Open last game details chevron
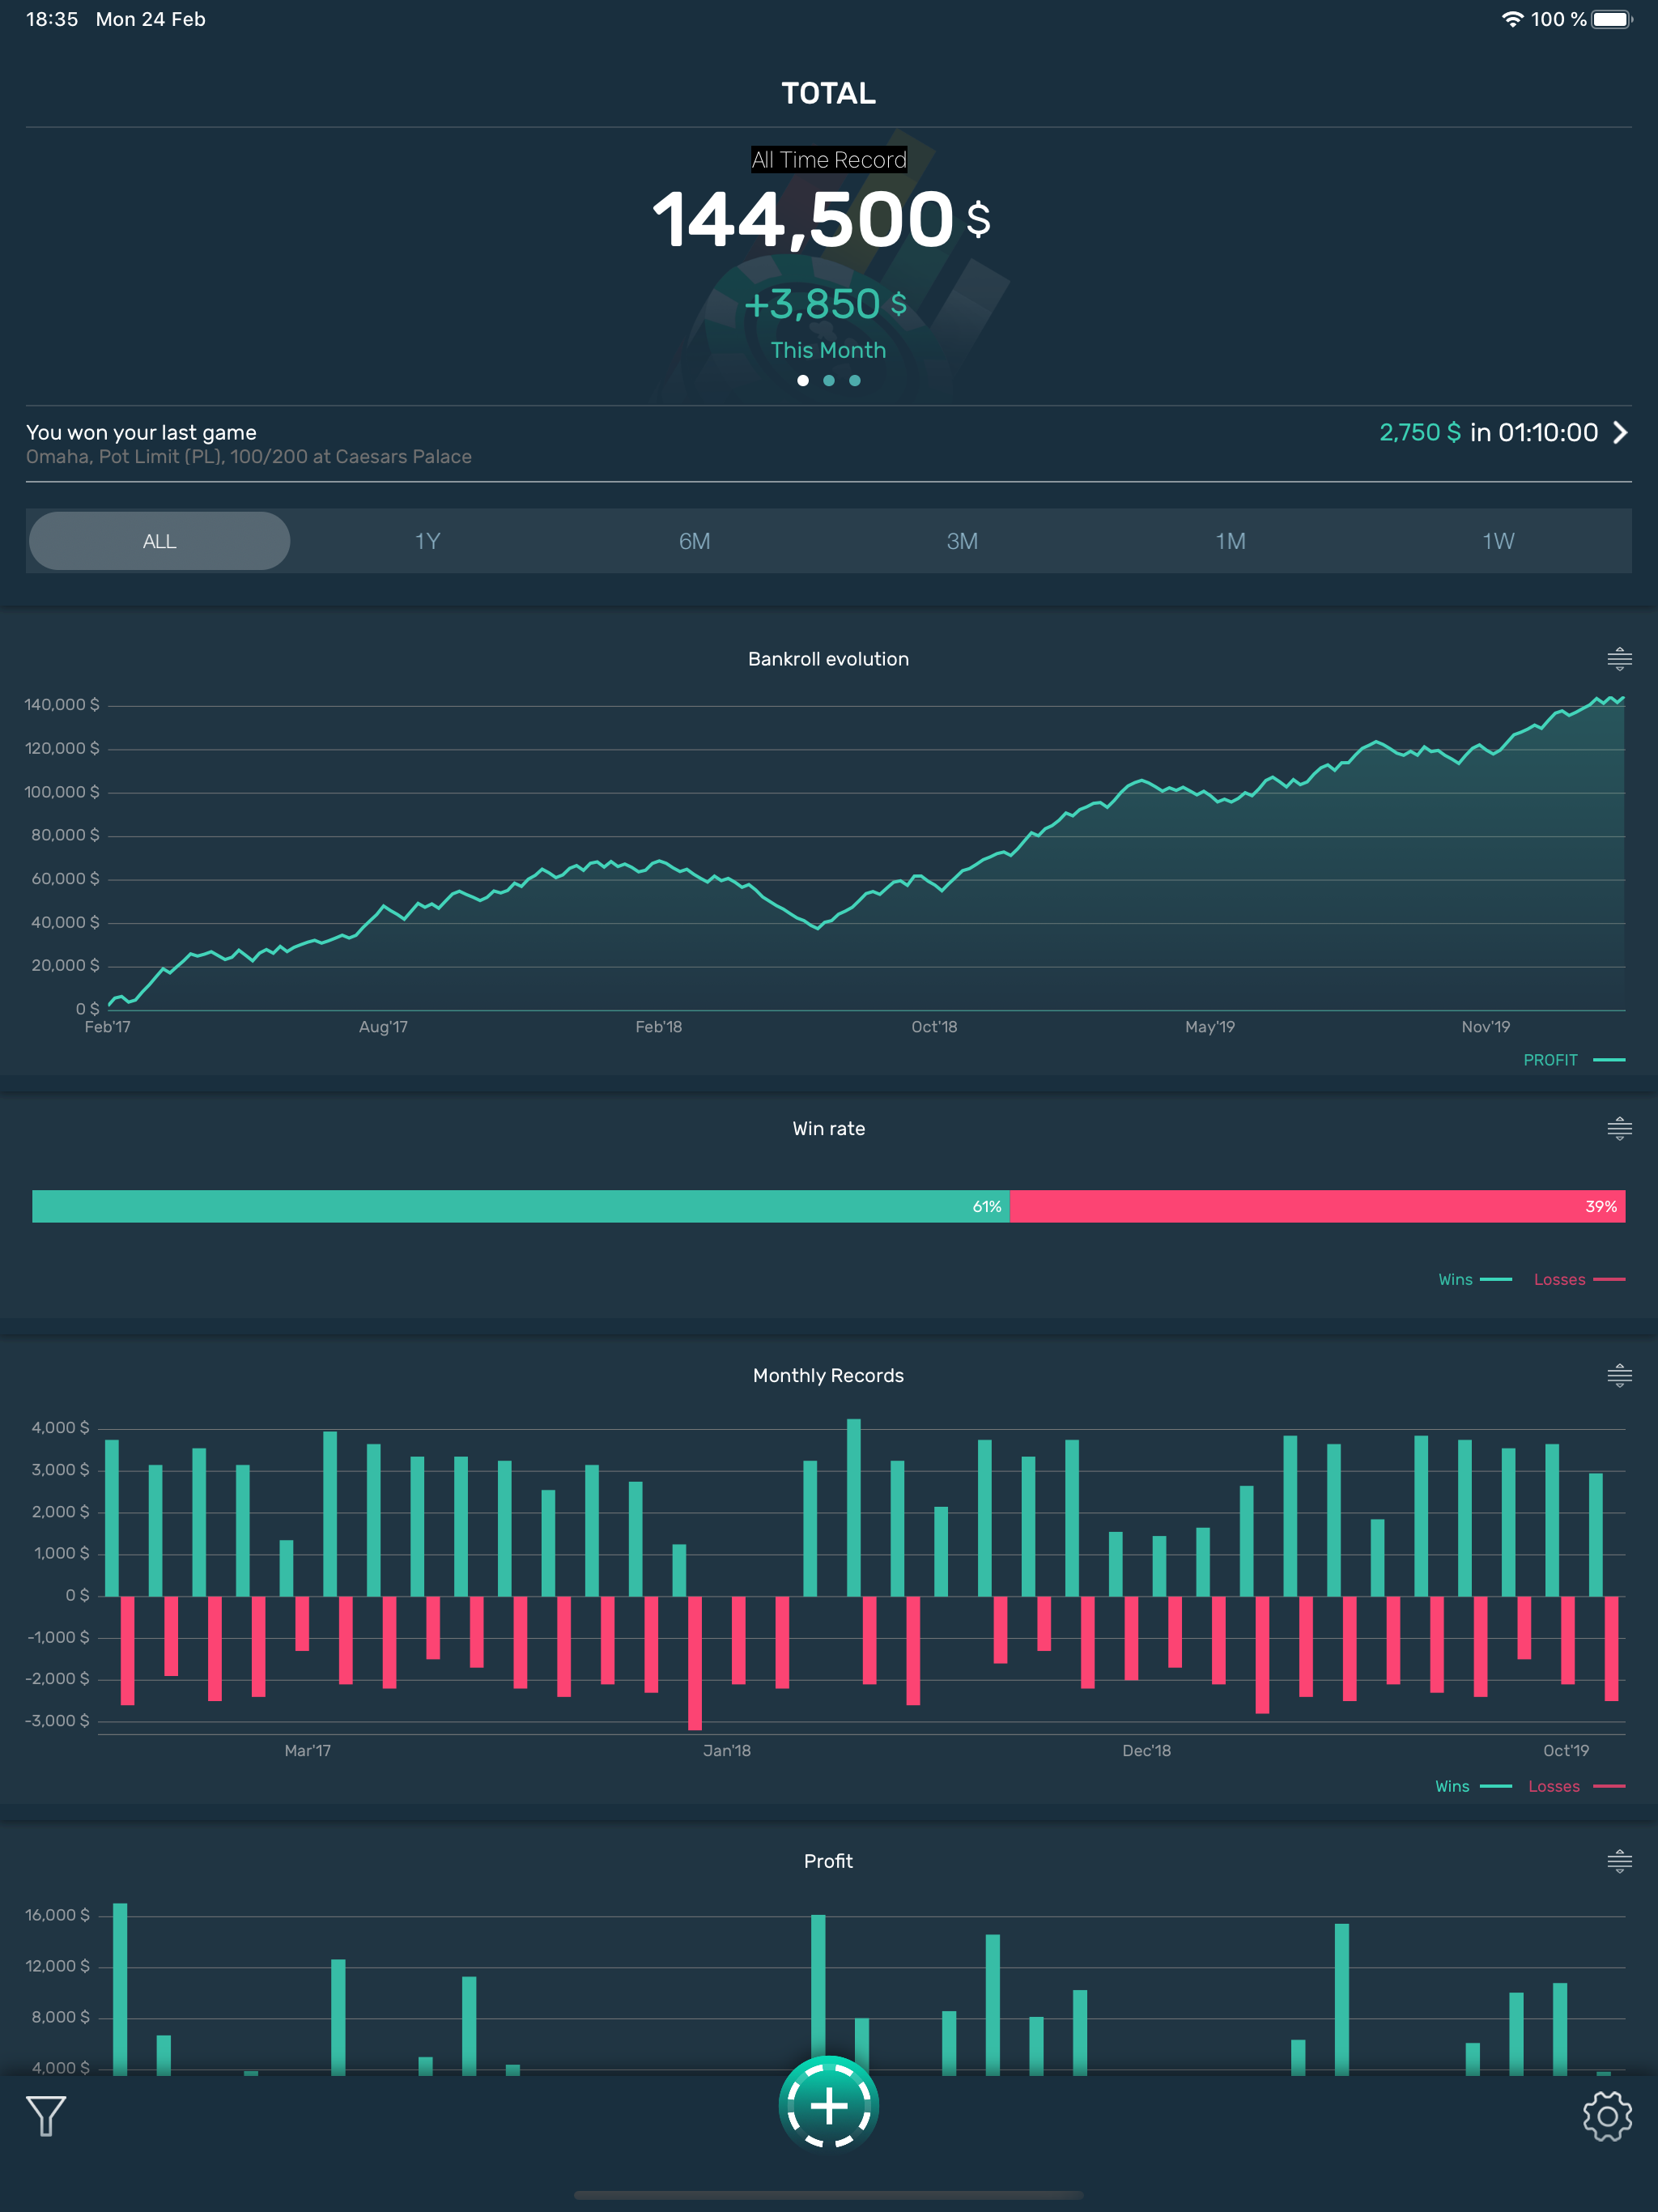The width and height of the screenshot is (1658, 2212). pos(1620,432)
